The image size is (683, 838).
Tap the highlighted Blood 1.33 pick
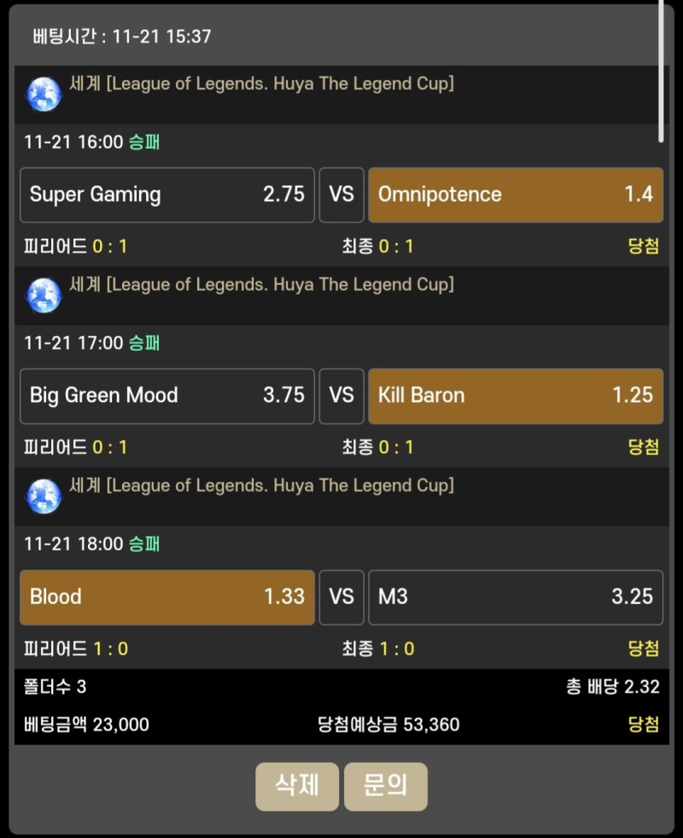pos(167,597)
